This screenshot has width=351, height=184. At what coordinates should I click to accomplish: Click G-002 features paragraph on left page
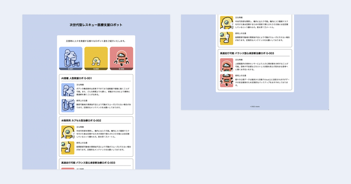[x=103, y=133]
